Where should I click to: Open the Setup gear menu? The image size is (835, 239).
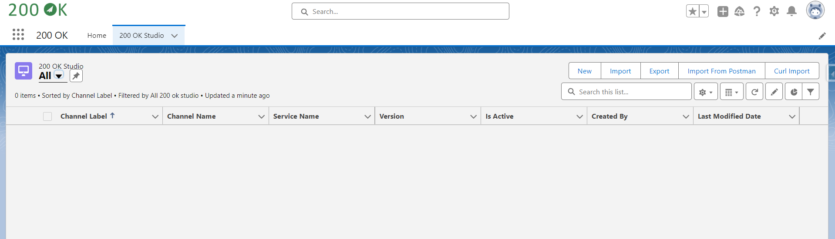click(x=774, y=11)
